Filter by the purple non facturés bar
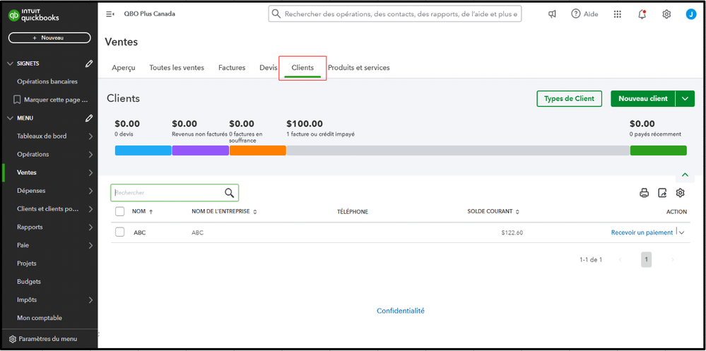Screen dimensions: 706x351 (201, 150)
